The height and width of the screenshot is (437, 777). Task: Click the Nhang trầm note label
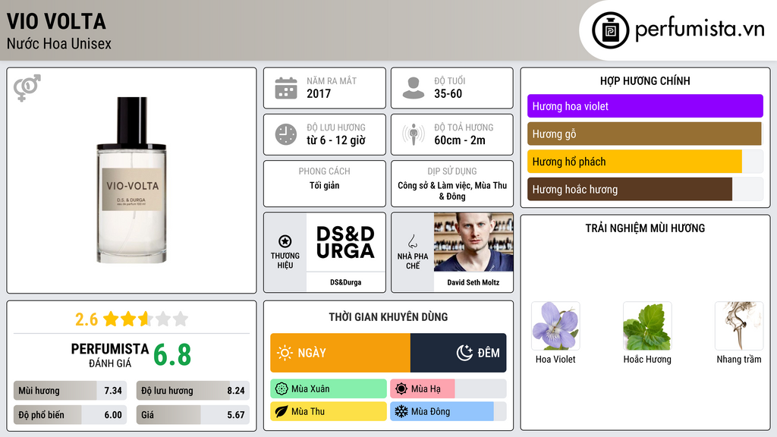(739, 359)
